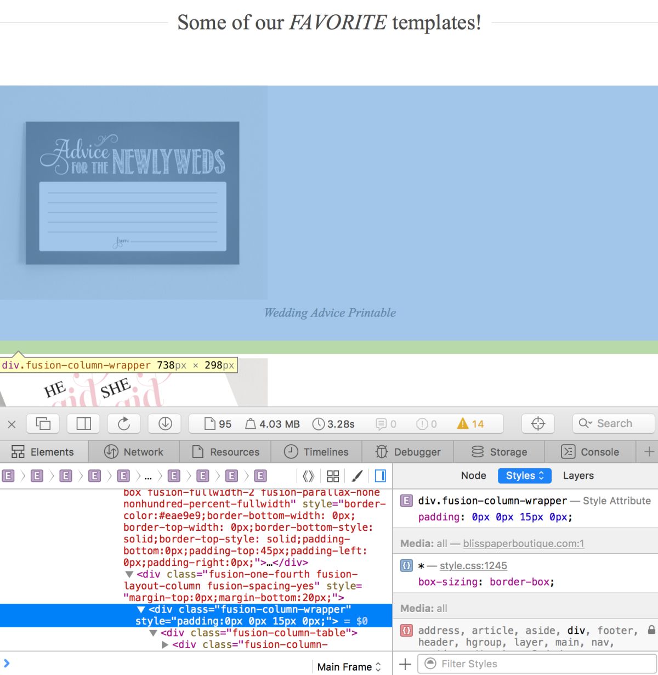Select the fusion-column-wrapper DOM row

pyautogui.click(x=196, y=615)
